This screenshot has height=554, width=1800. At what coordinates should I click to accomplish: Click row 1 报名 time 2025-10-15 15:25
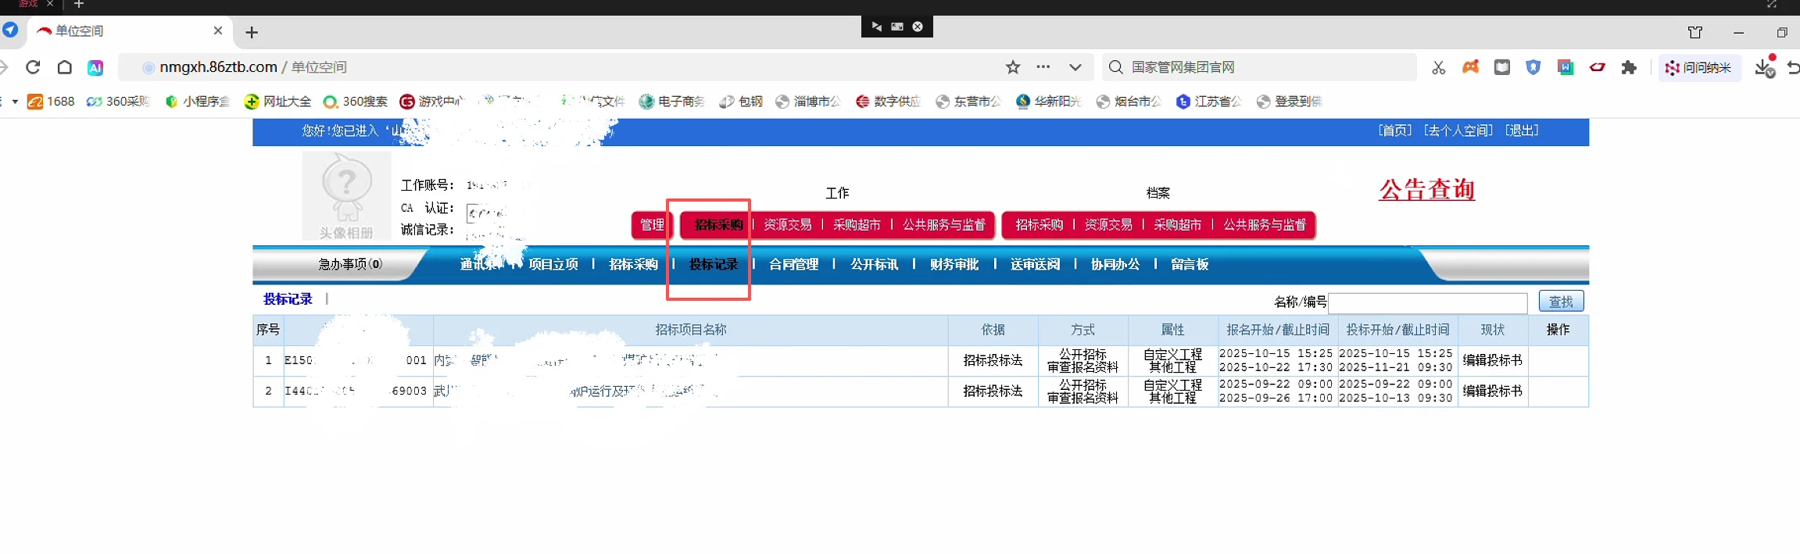pos(1276,353)
